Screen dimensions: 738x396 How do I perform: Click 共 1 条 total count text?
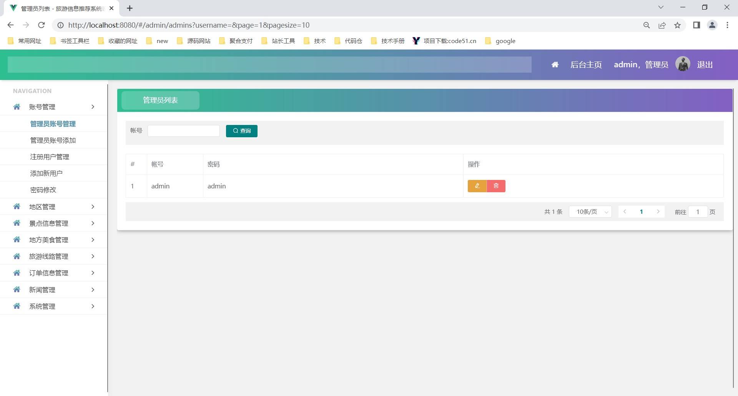[x=553, y=212]
